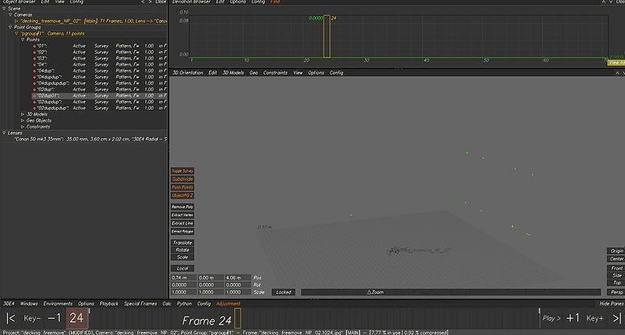Collapse the Scene tree node
Screen dimensions: 625x335
pyautogui.click(x=4, y=8)
